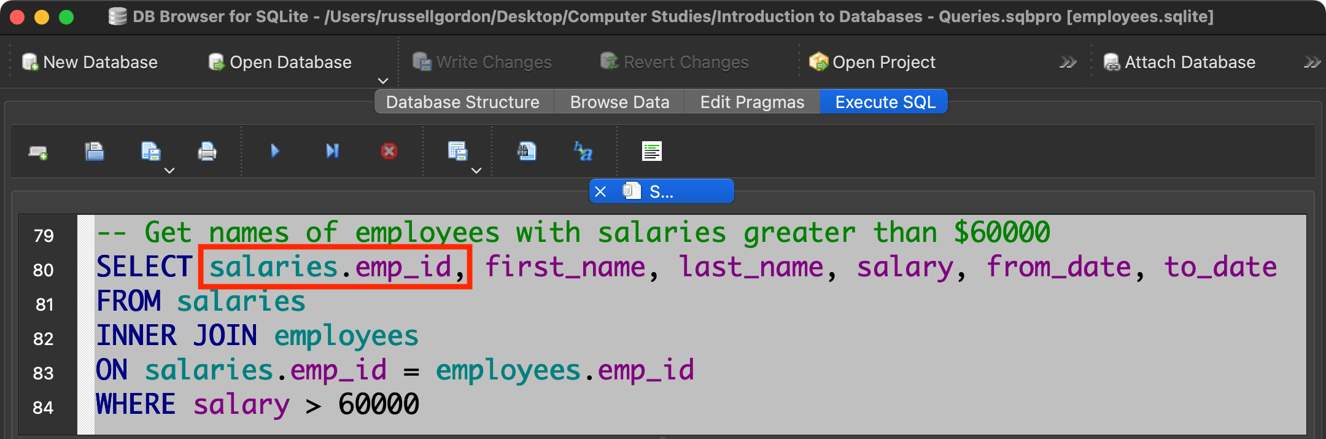
Task: Open find in the SQL editor
Action: [527, 151]
